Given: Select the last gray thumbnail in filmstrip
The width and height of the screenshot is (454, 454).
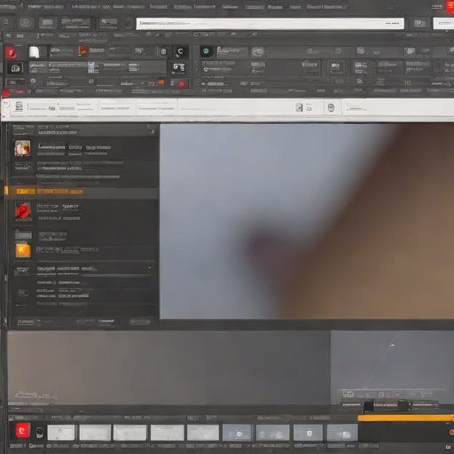Looking at the screenshot, I should 342,433.
